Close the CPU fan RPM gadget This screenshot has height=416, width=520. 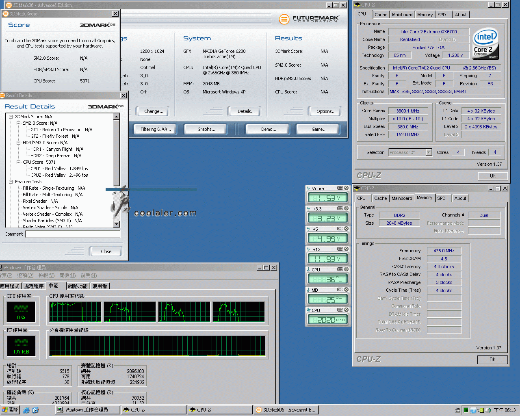347,310
